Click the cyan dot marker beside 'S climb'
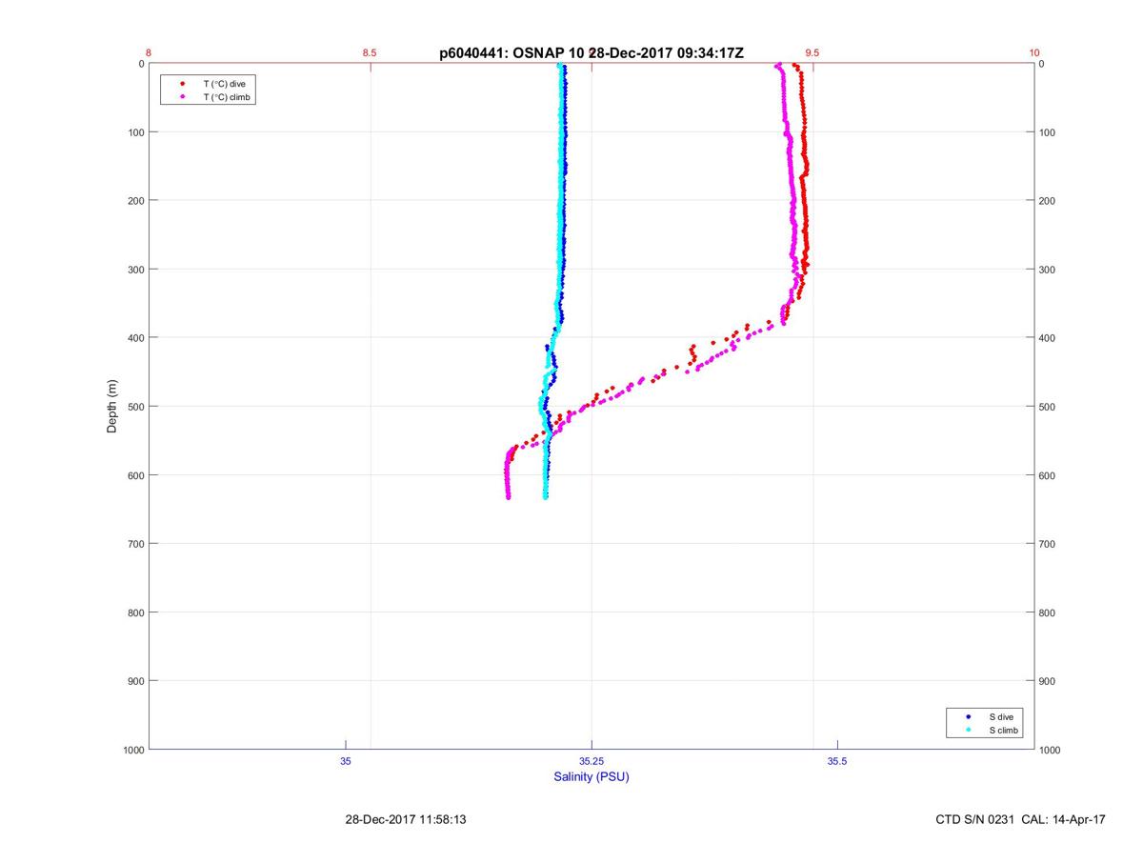Image resolution: width=1143 pixels, height=843 pixels. (968, 731)
